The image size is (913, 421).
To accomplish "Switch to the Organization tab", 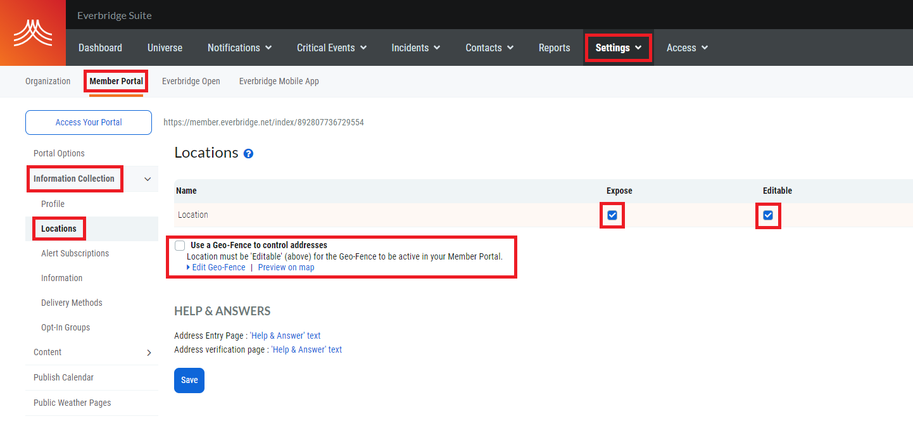I will 48,81.
